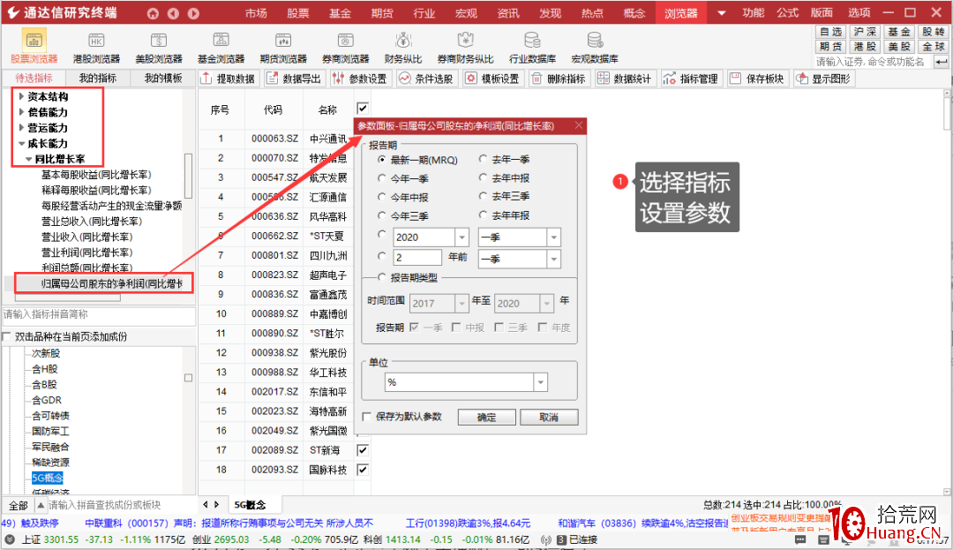The image size is (953, 550).
Task: Click the 自选 quick button
Action: point(831,32)
